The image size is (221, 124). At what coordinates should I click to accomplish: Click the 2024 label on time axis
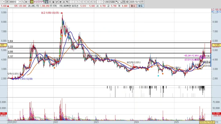[136, 122]
